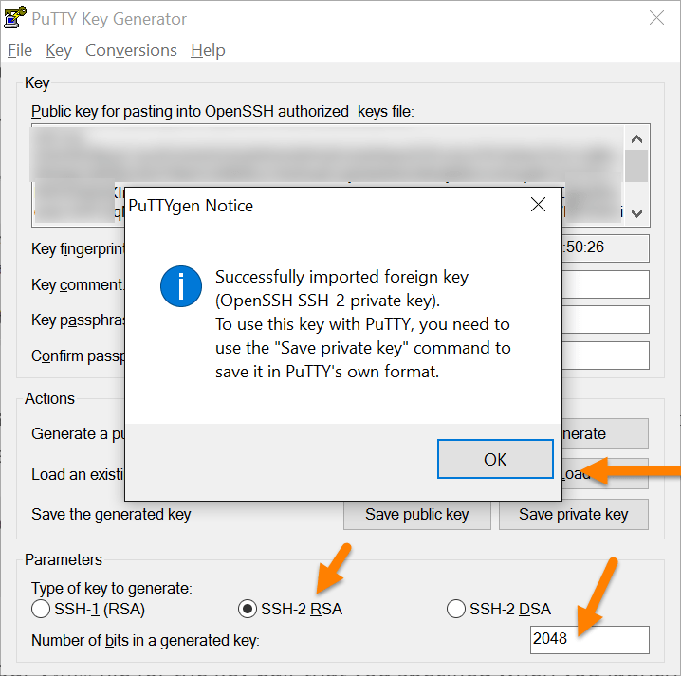
Task: Expand the Conversions menu
Action: (x=131, y=50)
